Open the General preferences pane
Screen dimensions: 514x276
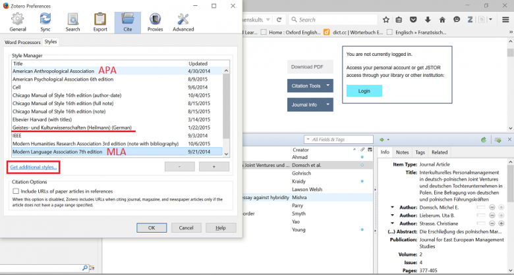(18, 22)
